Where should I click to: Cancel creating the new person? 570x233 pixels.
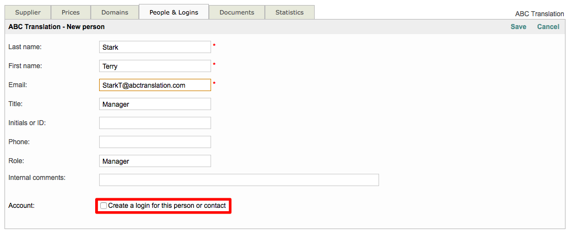click(548, 27)
